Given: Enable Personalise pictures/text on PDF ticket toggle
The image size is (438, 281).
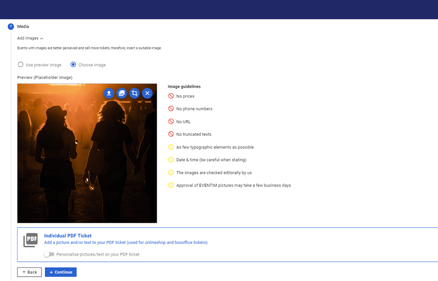Looking at the screenshot, I should pos(49,254).
